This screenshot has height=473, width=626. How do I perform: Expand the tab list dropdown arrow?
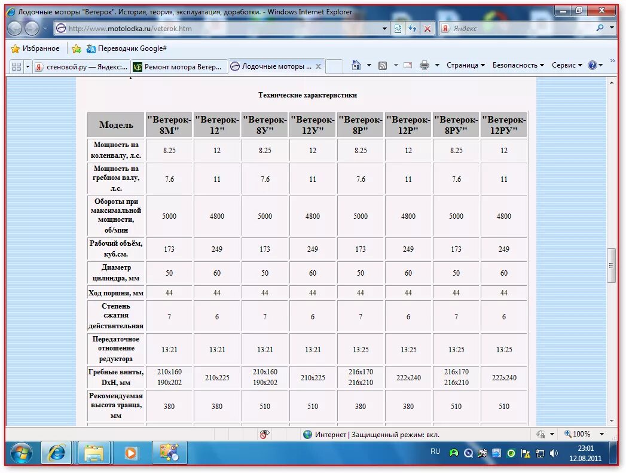[28, 66]
